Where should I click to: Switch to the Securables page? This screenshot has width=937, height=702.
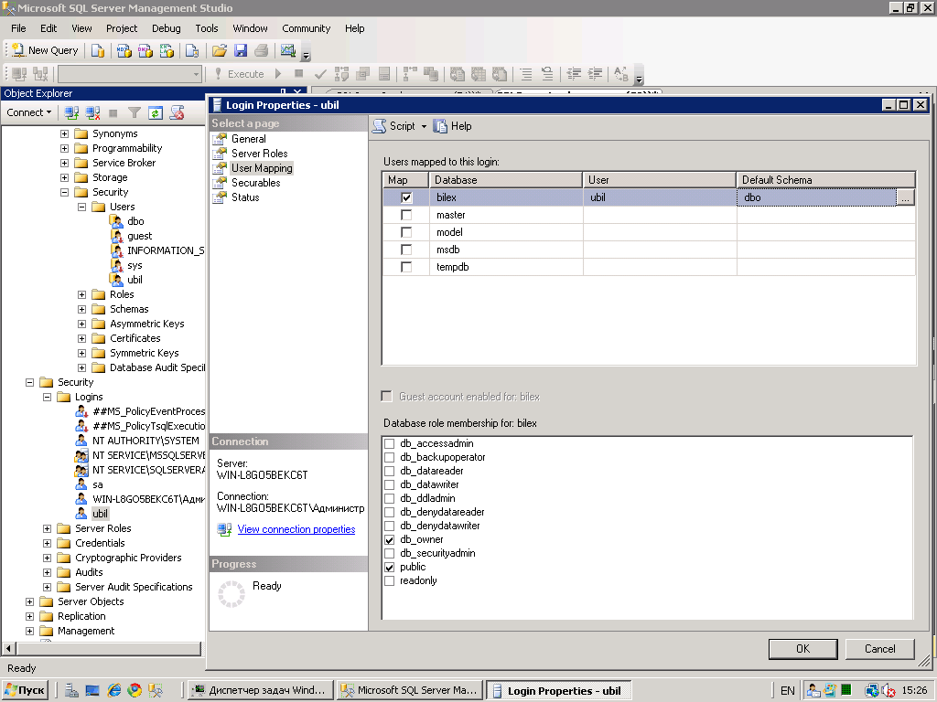[256, 183]
